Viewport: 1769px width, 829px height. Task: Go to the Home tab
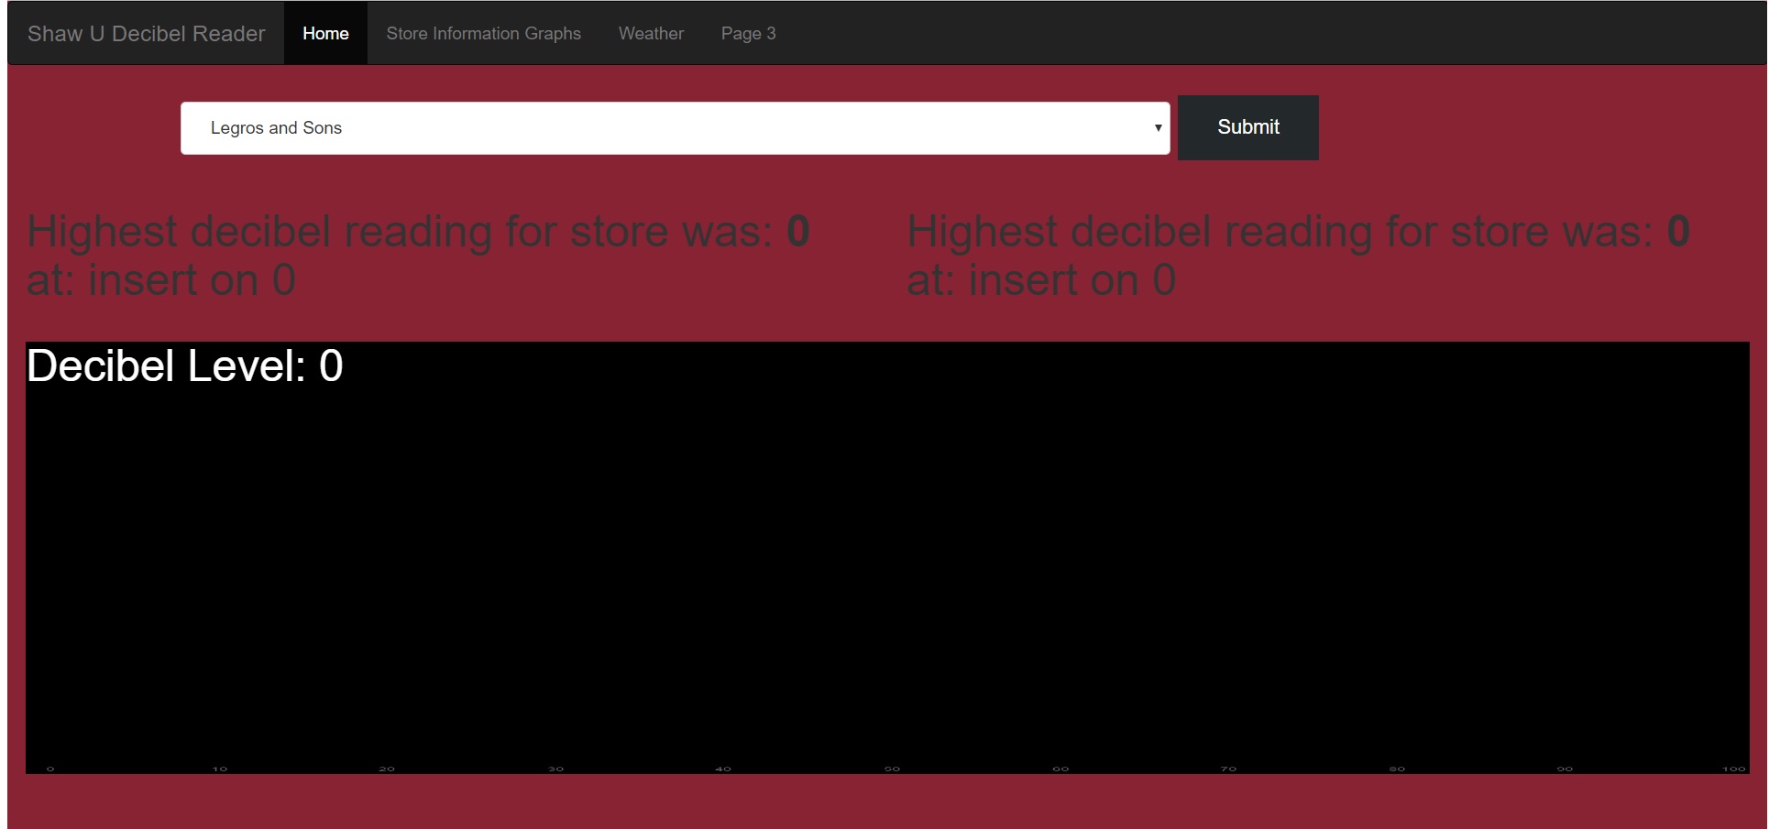325,34
